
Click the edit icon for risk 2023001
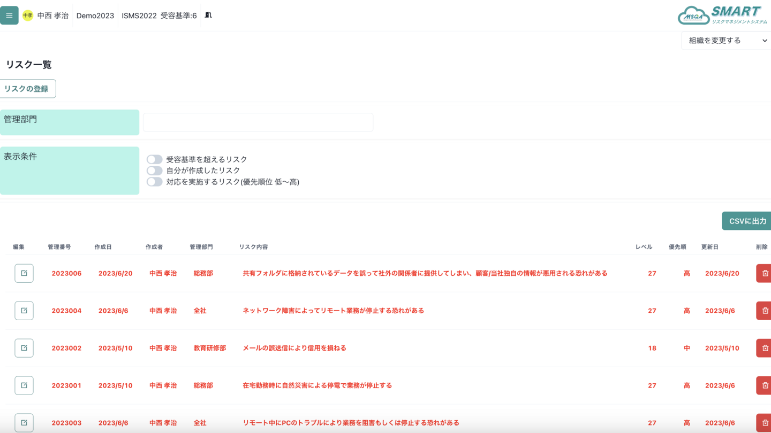(x=24, y=385)
